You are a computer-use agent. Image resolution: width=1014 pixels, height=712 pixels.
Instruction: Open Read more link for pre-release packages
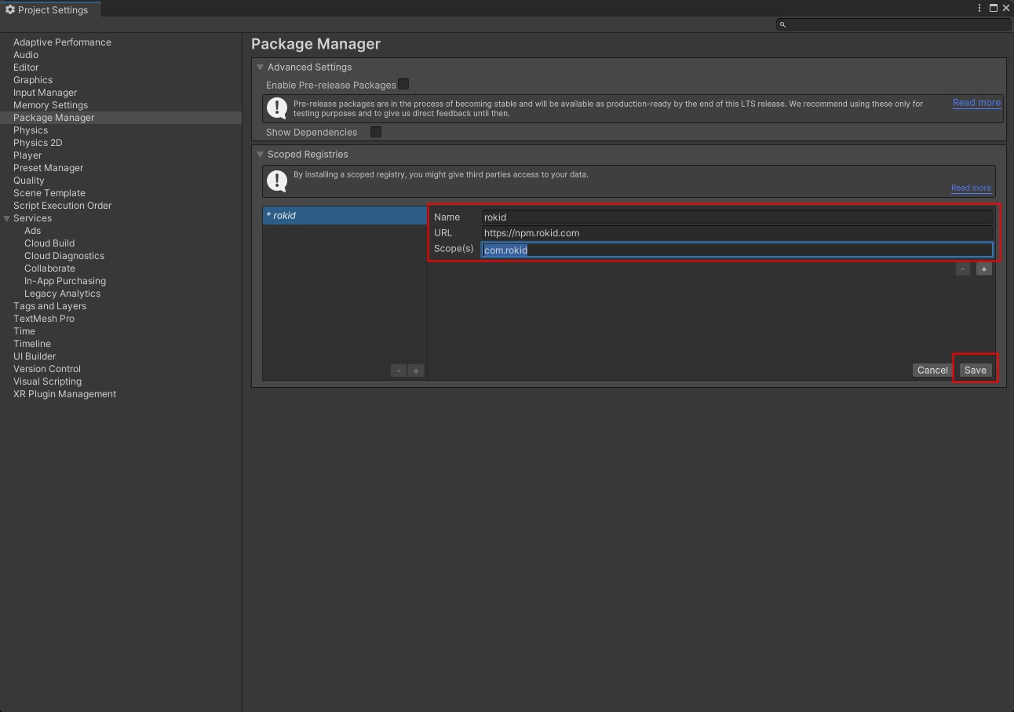pyautogui.click(x=976, y=103)
